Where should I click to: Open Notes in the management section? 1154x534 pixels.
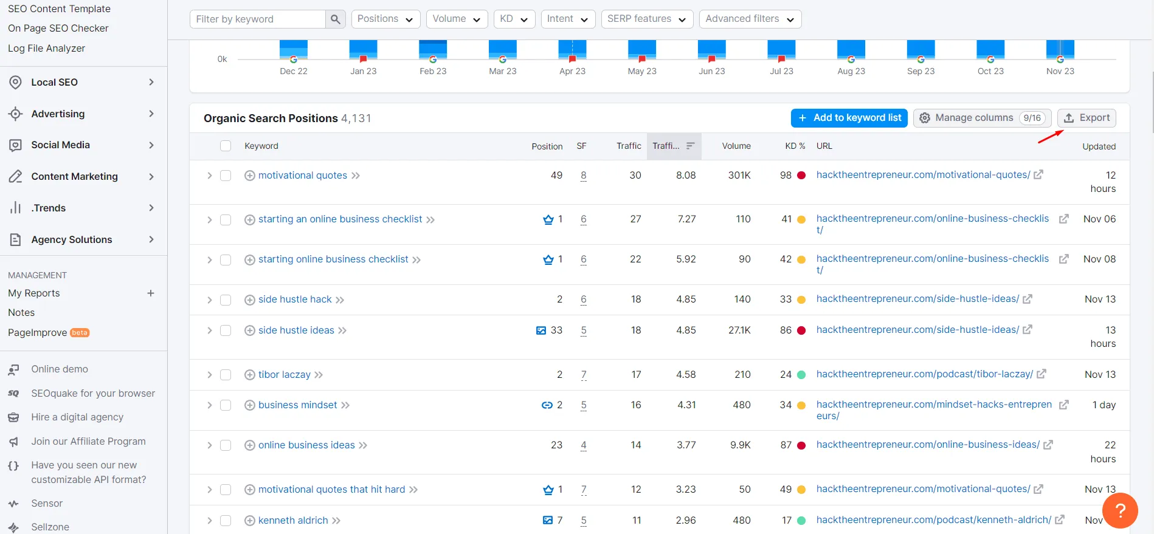click(x=21, y=313)
